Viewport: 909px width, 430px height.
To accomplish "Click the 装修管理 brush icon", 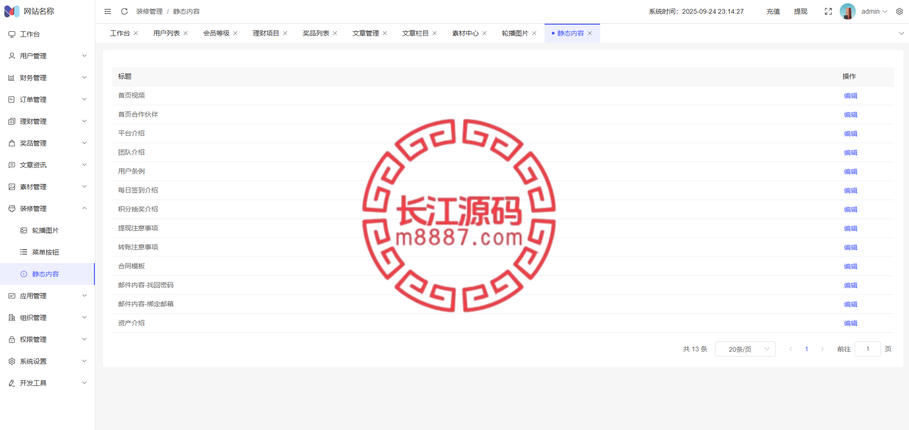I will point(12,209).
